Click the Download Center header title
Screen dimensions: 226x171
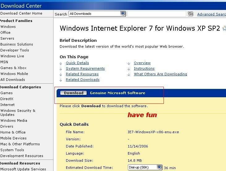pos(21,6)
